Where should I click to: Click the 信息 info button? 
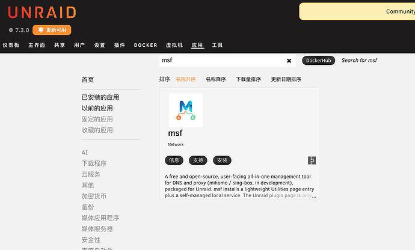174,160
